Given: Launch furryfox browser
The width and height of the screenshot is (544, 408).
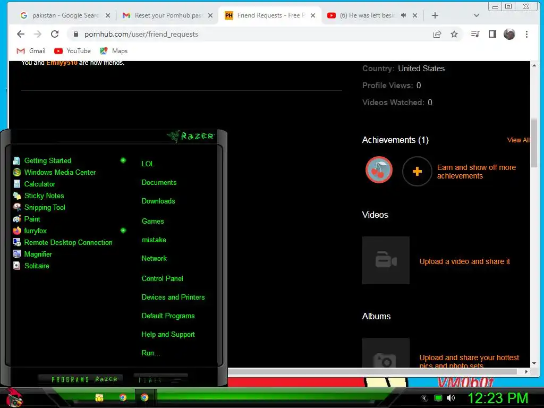Looking at the screenshot, I should (x=30, y=231).
